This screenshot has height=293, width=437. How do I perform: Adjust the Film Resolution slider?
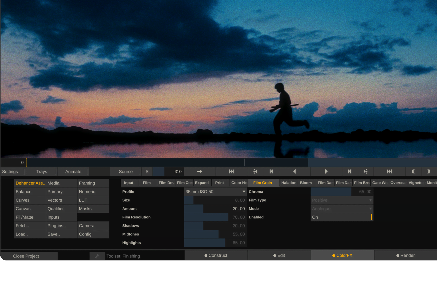pos(215,217)
